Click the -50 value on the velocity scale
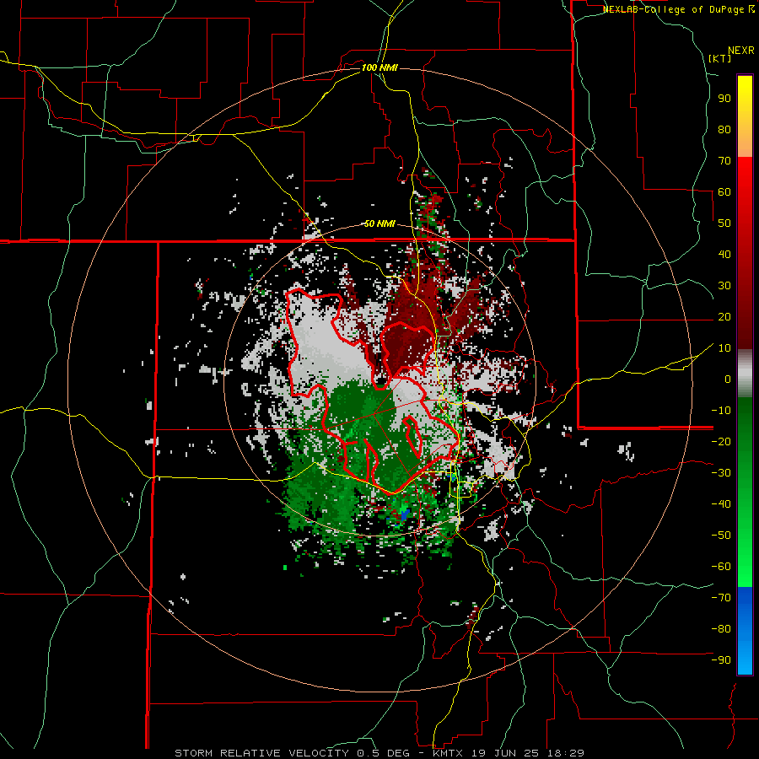This screenshot has width=759, height=759. 721,536
